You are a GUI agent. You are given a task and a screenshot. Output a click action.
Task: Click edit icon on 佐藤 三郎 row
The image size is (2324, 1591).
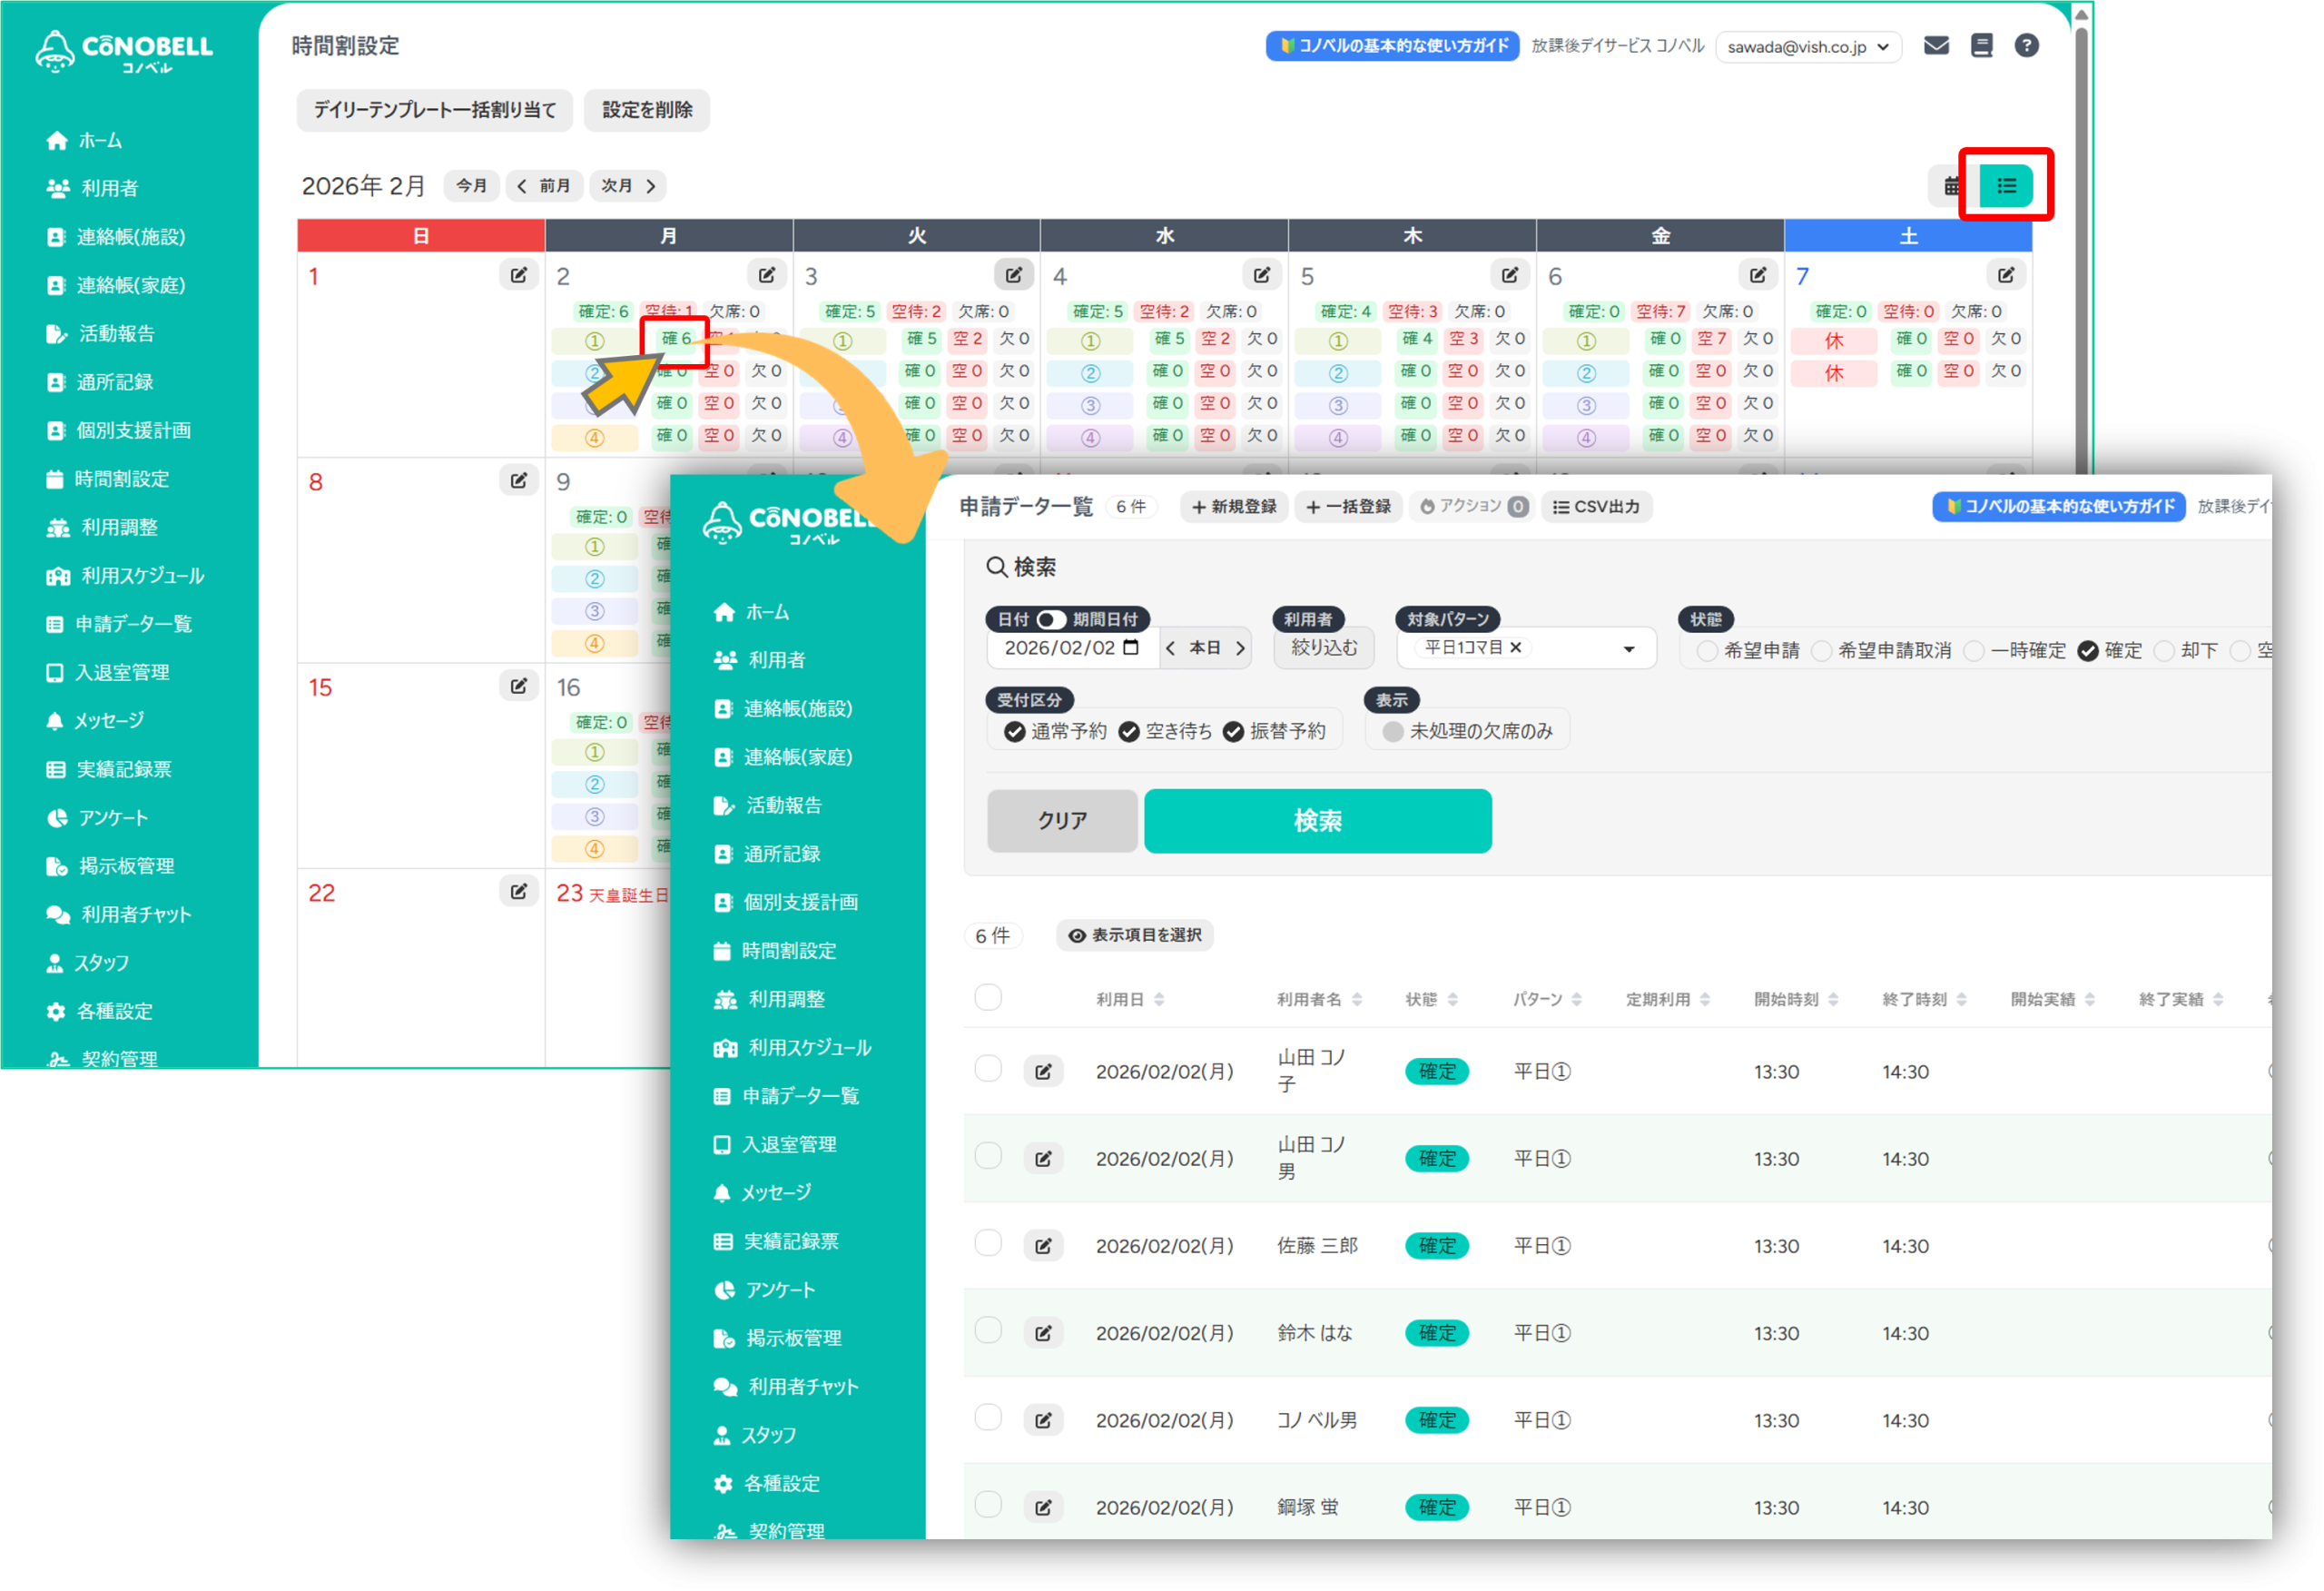(1043, 1246)
